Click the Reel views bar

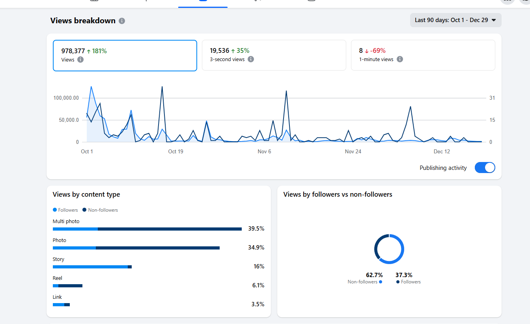67,286
